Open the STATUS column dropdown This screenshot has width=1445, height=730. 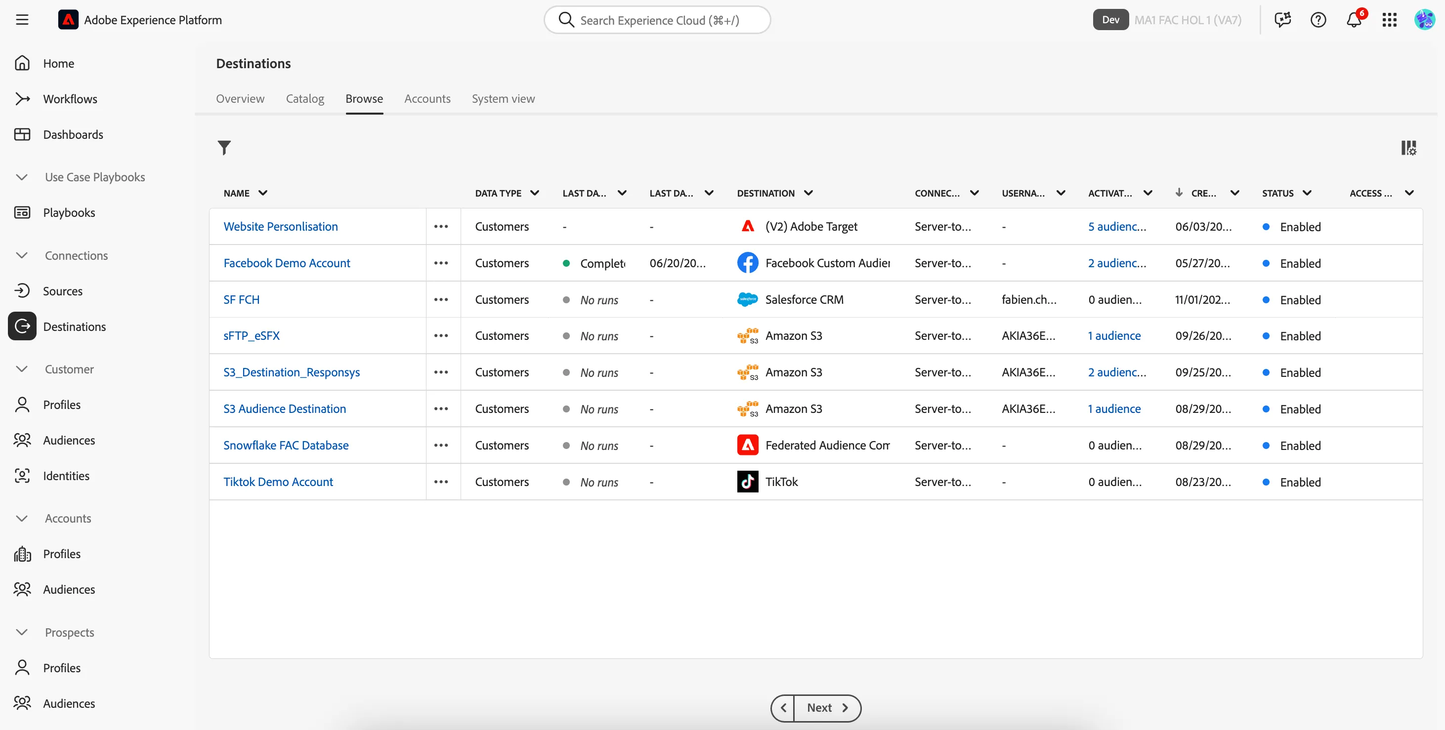coord(1307,193)
